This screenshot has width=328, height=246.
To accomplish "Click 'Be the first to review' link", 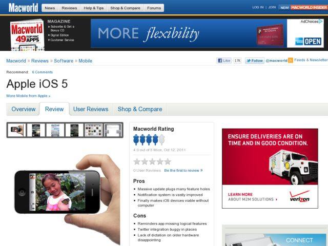I will point(183,170).
